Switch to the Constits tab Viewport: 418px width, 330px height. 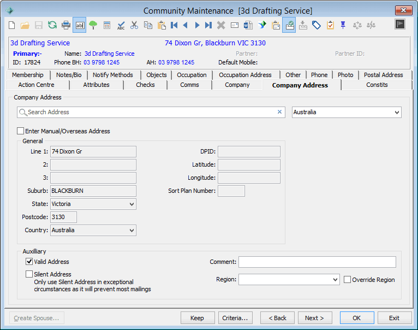[x=377, y=85]
